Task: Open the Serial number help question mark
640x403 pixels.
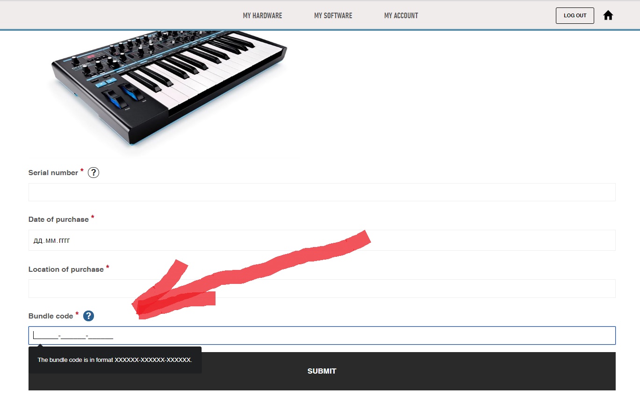Action: 93,173
